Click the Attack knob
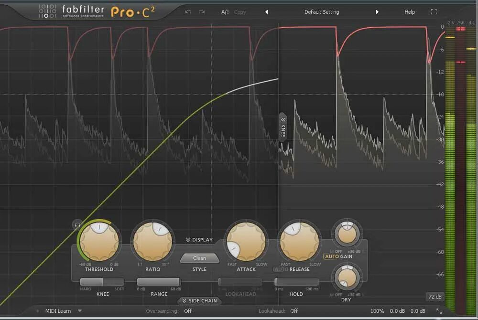 (246, 241)
